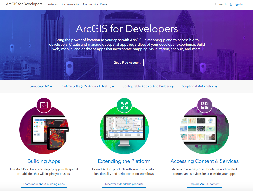Go to the Plans page
This screenshot has height=191, width=253.
point(103,4)
